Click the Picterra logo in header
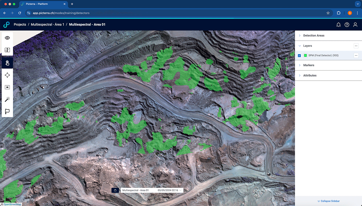362x206 pixels. point(6,25)
